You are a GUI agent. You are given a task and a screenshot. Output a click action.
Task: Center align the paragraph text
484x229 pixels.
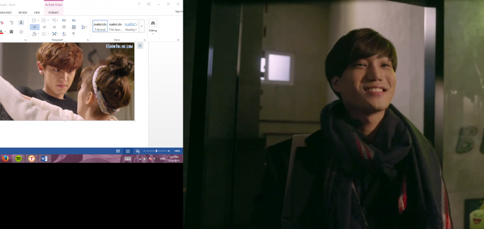tap(44, 27)
